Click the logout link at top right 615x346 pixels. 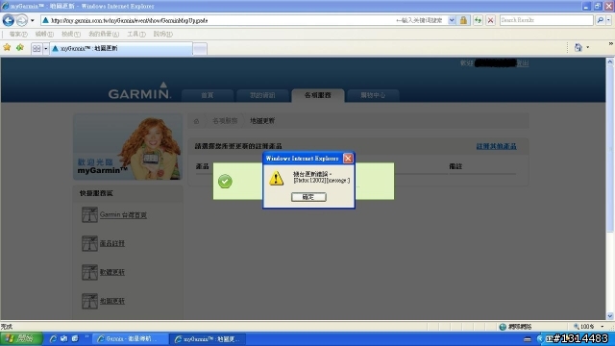[x=523, y=63]
